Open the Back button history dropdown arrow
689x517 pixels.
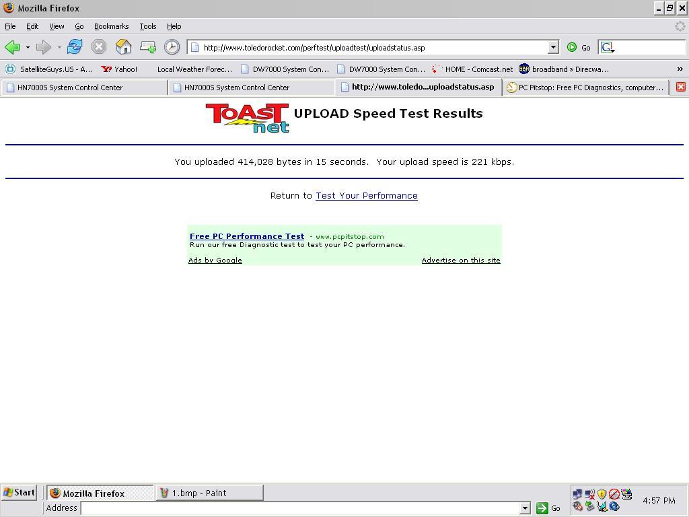tap(28, 47)
